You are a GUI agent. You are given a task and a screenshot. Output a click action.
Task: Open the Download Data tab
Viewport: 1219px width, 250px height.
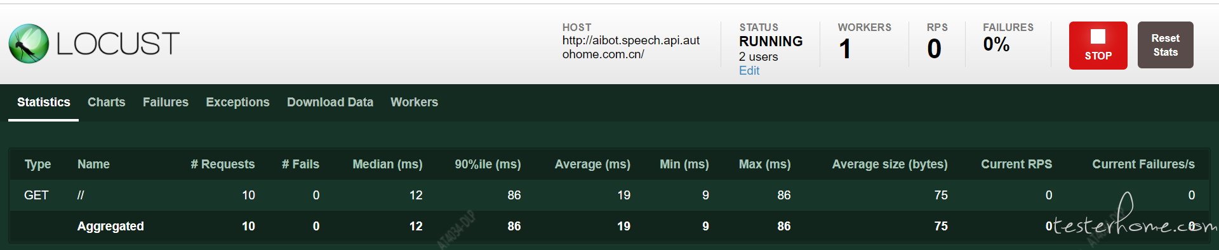pos(330,102)
